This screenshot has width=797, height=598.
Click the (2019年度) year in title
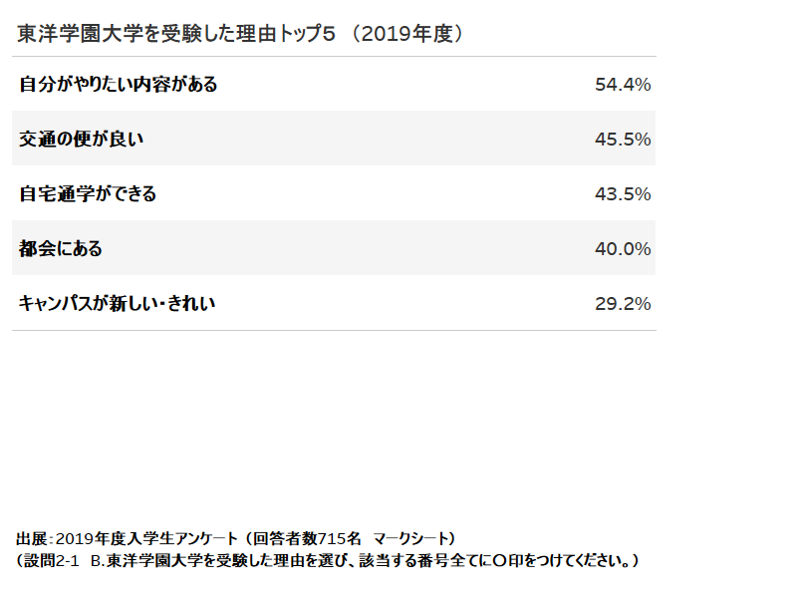coord(407,34)
